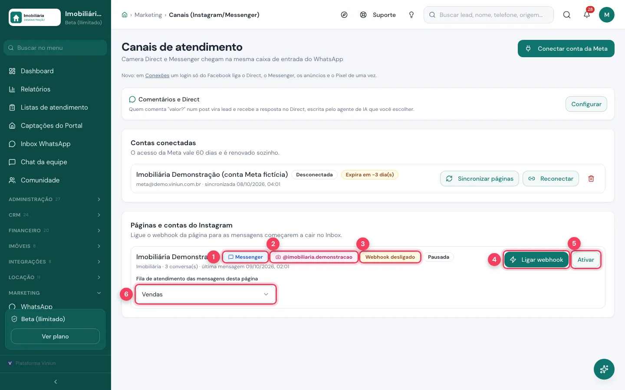Expand the FINANCEIRO section

click(x=56, y=231)
